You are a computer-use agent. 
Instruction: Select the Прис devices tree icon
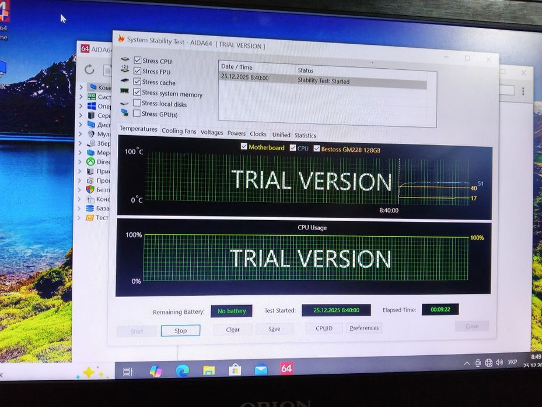click(x=90, y=171)
